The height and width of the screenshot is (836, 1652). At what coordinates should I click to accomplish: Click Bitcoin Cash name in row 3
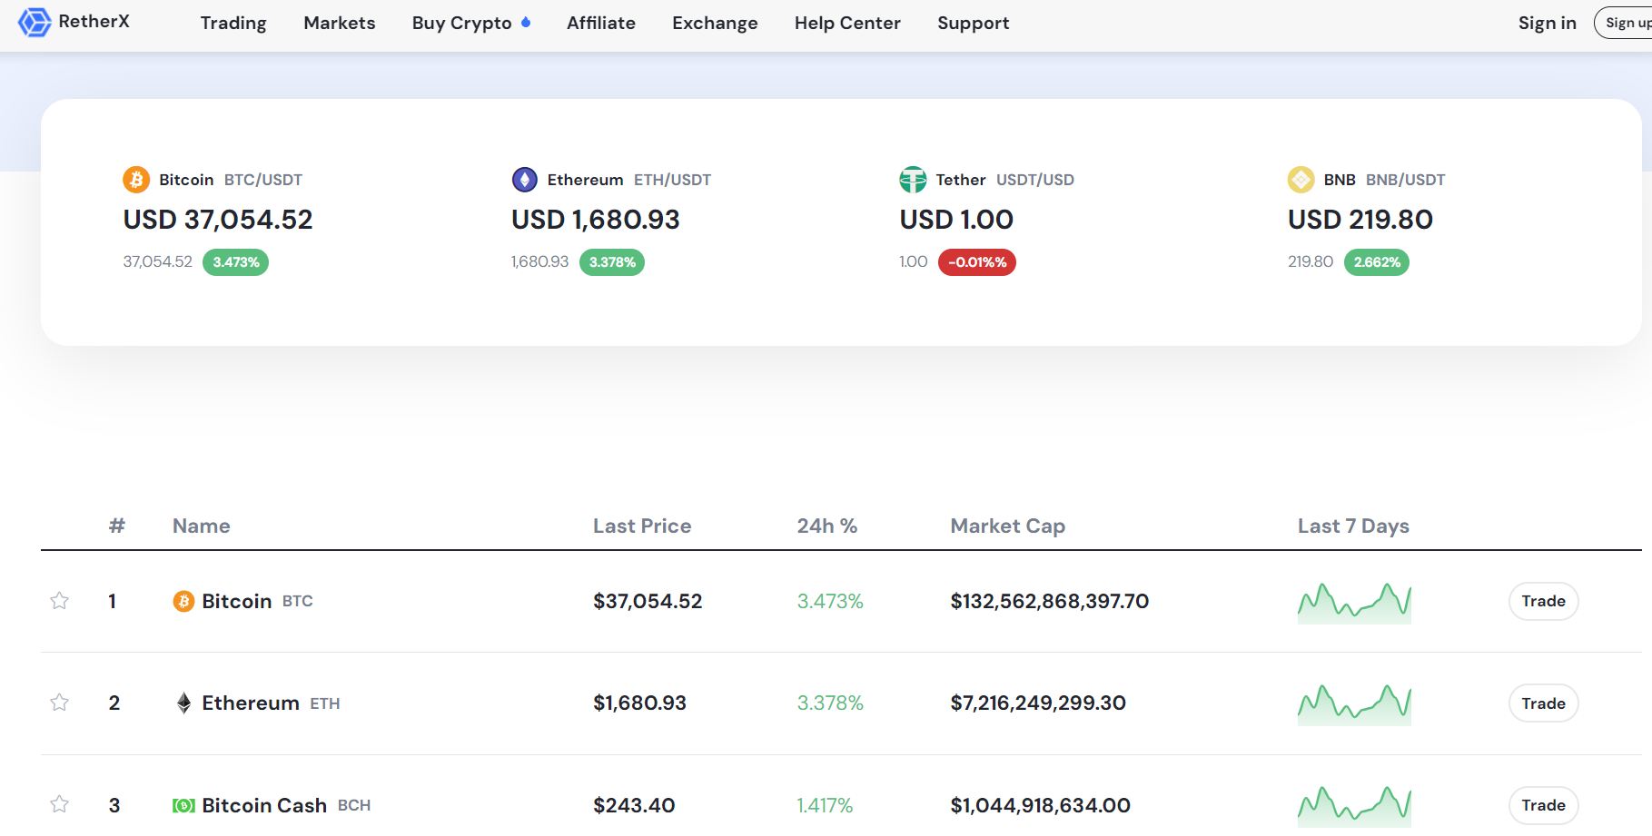[x=264, y=805]
